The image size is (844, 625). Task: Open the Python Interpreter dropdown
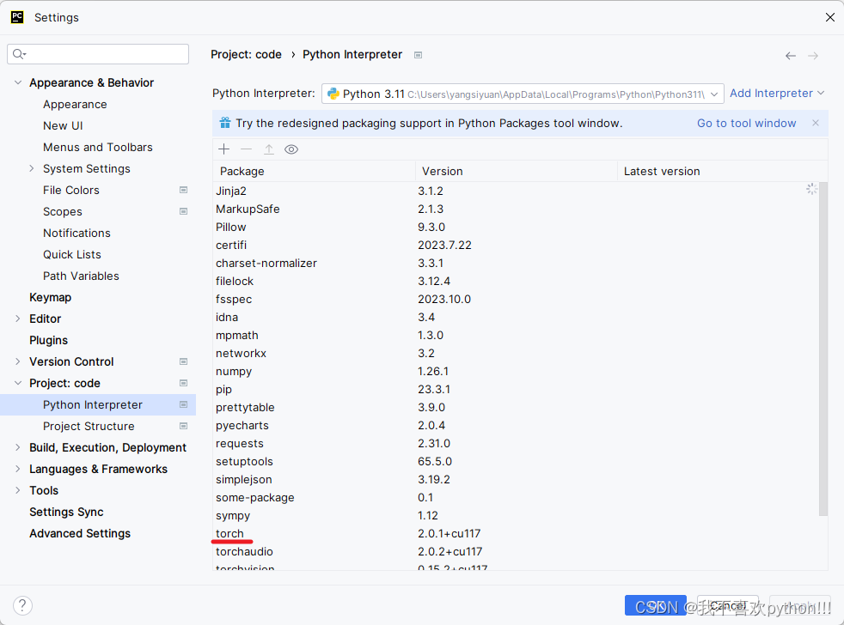pyautogui.click(x=522, y=94)
